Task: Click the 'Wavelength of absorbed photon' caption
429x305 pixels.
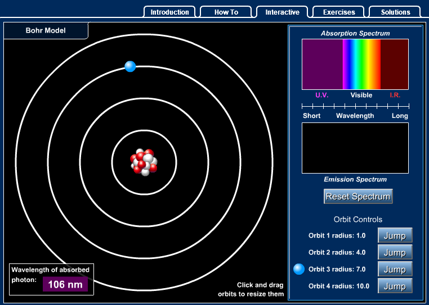Action: [50, 275]
